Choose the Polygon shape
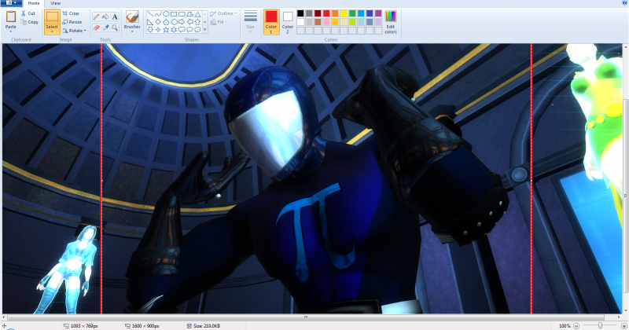Viewport: 629px width, 330px height. click(189, 14)
